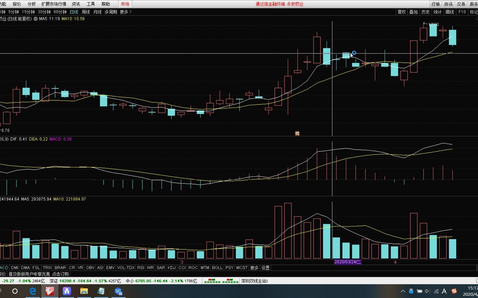Viewport: 478px width, 298px height.
Task: Click the 深证 index quote in status bar
Action: point(85,281)
